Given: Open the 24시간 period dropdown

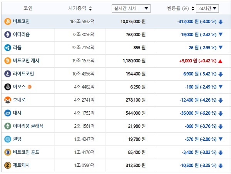Looking at the screenshot, I should (x=207, y=8).
